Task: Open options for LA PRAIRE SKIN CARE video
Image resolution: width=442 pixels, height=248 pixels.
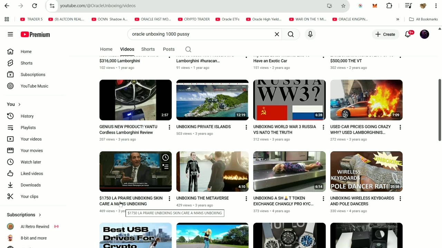Action: (169, 199)
